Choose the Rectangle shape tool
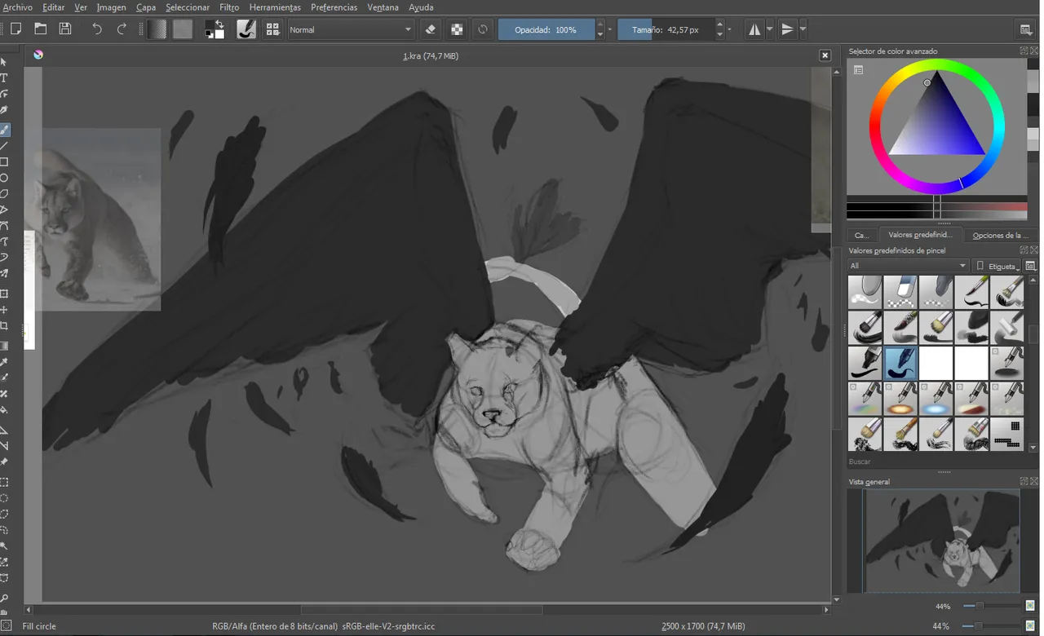This screenshot has width=1044, height=636. click(x=4, y=162)
